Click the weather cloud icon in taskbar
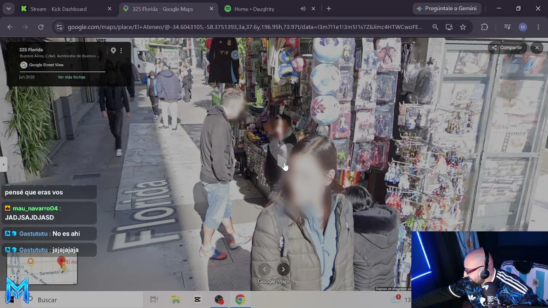The image size is (548, 308). pyautogui.click(x=396, y=299)
